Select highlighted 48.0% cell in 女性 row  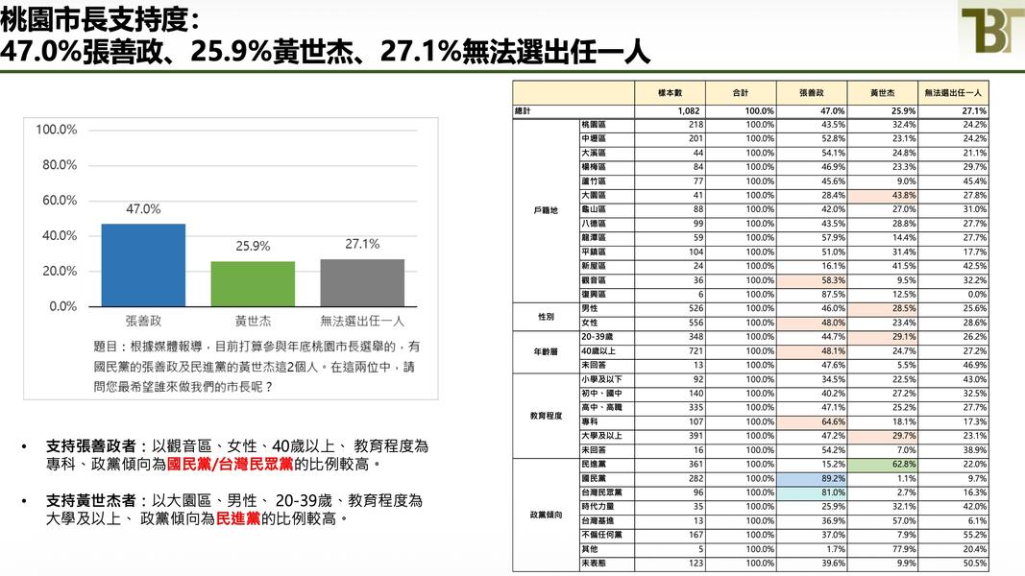[812, 323]
